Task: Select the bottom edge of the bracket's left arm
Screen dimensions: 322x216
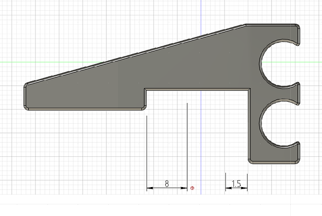Action: tap(84, 109)
